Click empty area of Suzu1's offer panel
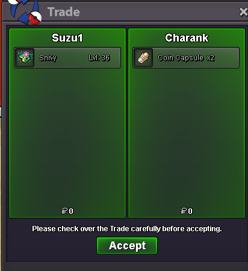The height and width of the screenshot is (271, 248). [x=67, y=137]
